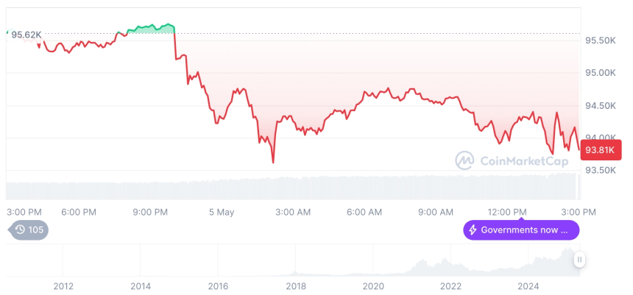Click the CoinMarketCap logo watermark icon
This screenshot has width=633, height=295.
click(464, 160)
